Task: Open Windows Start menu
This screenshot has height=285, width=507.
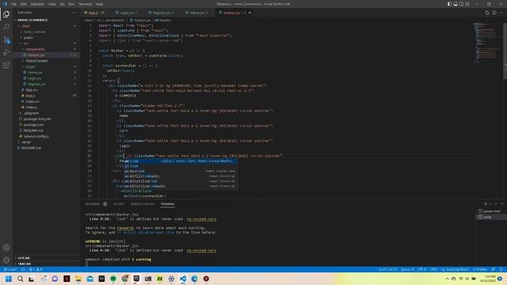Action: click(9, 279)
